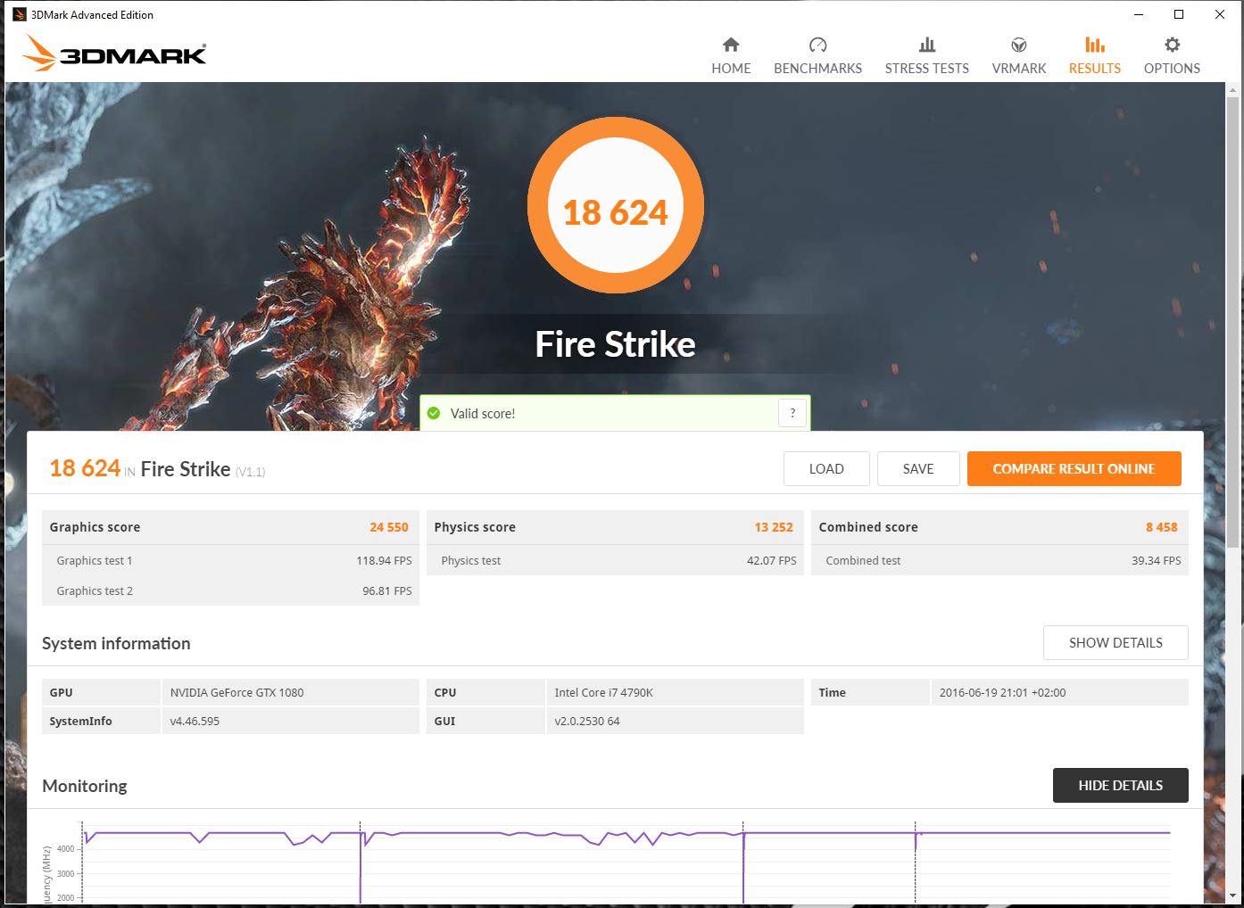This screenshot has height=908, width=1244.
Task: Click the green valid score checkmark
Action: (x=434, y=413)
